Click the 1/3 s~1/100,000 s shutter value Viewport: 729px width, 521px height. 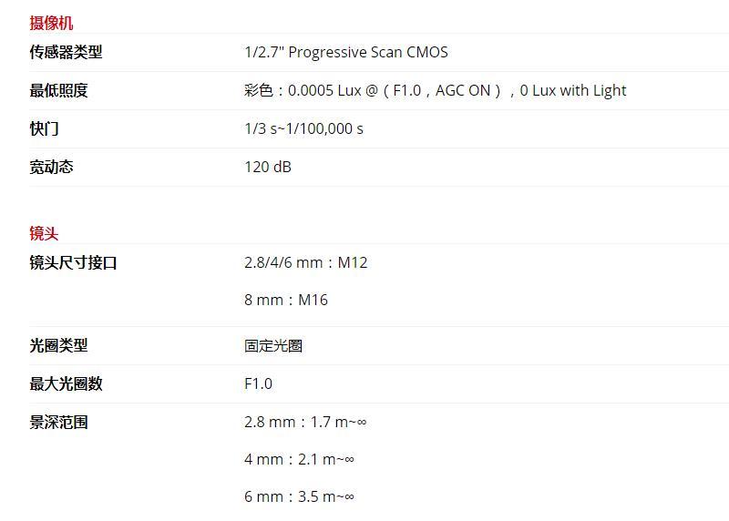303,128
